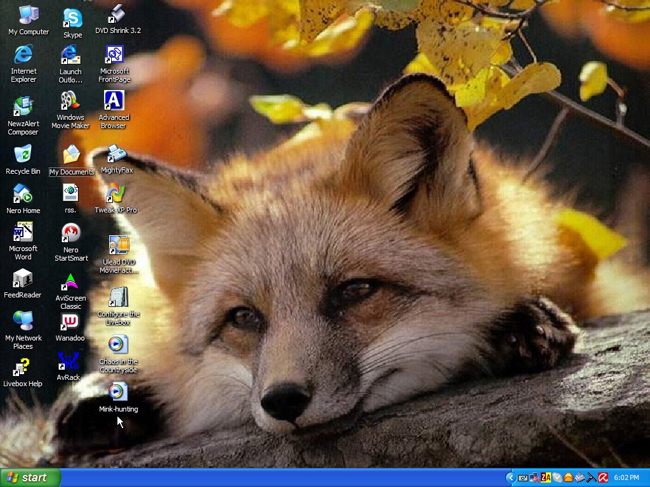Select the Recycle Bin
Viewport: 650px width, 487px height.
click(23, 155)
